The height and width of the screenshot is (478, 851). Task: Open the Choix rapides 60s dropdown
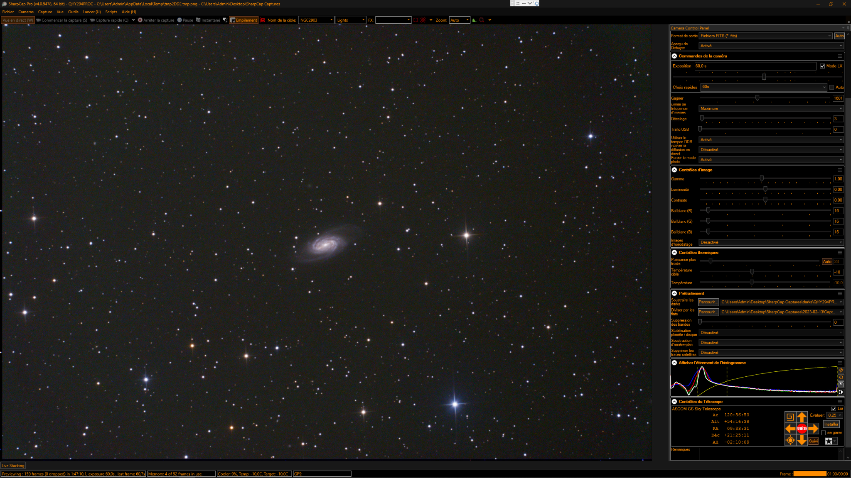pos(763,87)
